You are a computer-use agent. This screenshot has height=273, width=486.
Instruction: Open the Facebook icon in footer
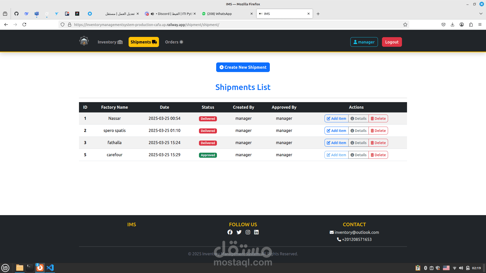click(230, 232)
